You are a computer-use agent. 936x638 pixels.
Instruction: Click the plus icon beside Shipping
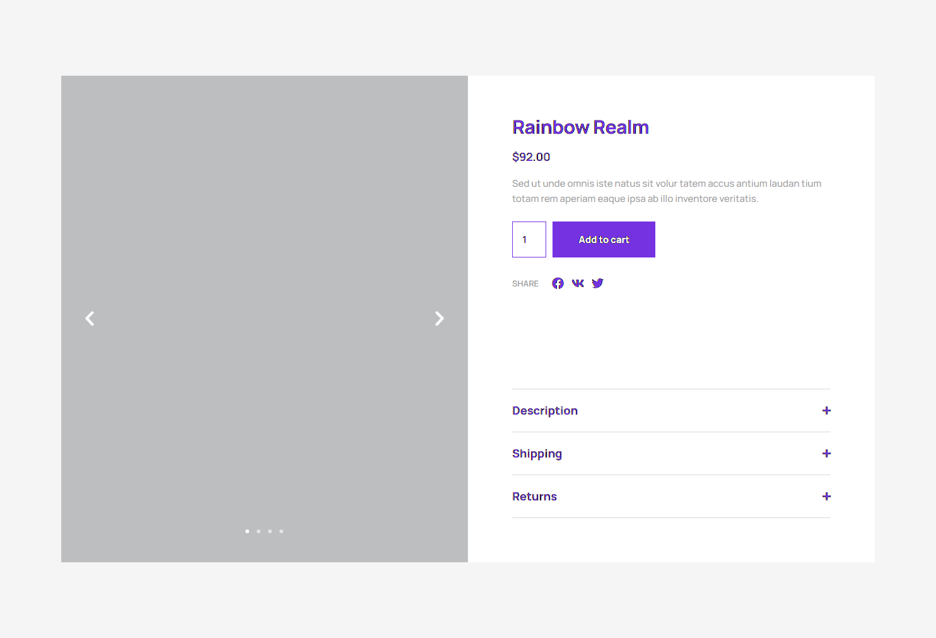(x=826, y=454)
